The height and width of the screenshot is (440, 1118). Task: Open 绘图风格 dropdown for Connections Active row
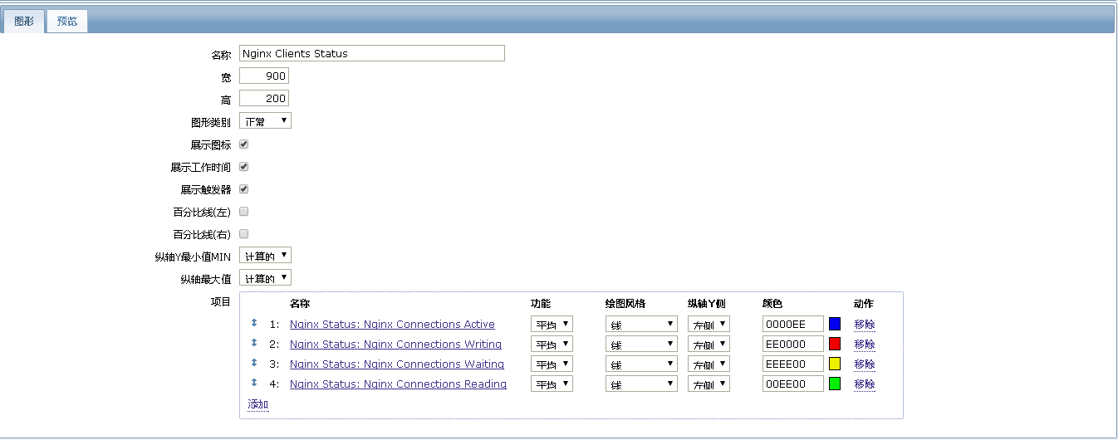[x=641, y=324]
